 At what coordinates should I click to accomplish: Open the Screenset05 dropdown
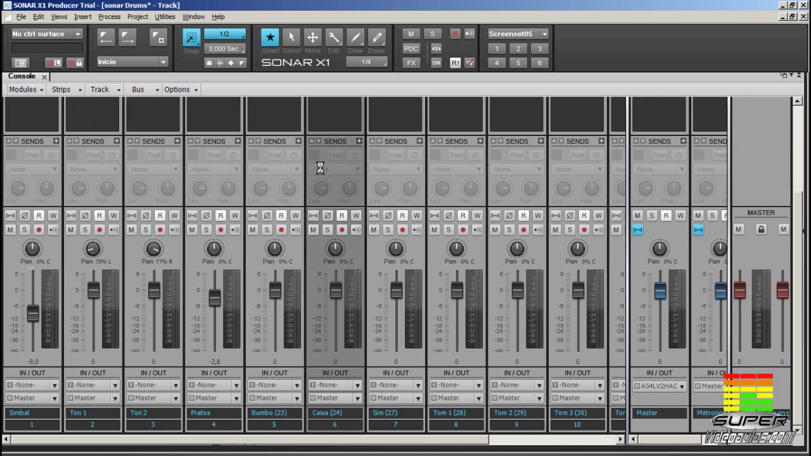(x=544, y=34)
